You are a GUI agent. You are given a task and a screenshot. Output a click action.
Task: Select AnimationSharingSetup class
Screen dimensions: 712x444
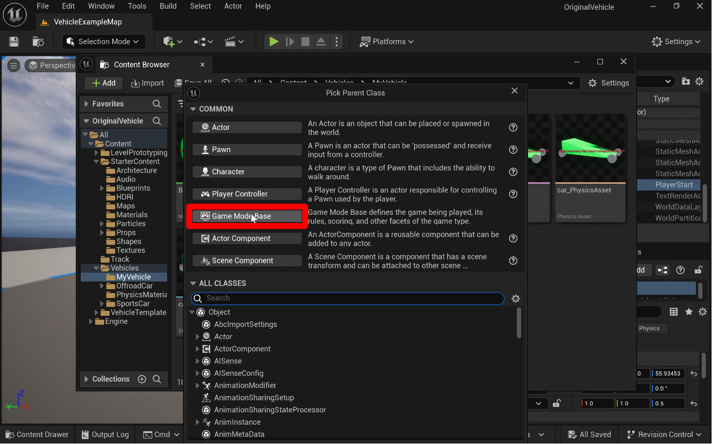click(x=254, y=398)
